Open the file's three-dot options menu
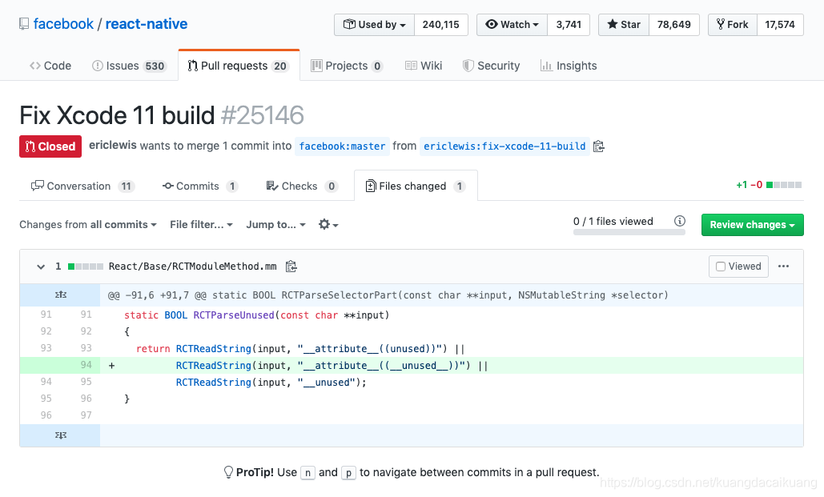 coord(783,267)
